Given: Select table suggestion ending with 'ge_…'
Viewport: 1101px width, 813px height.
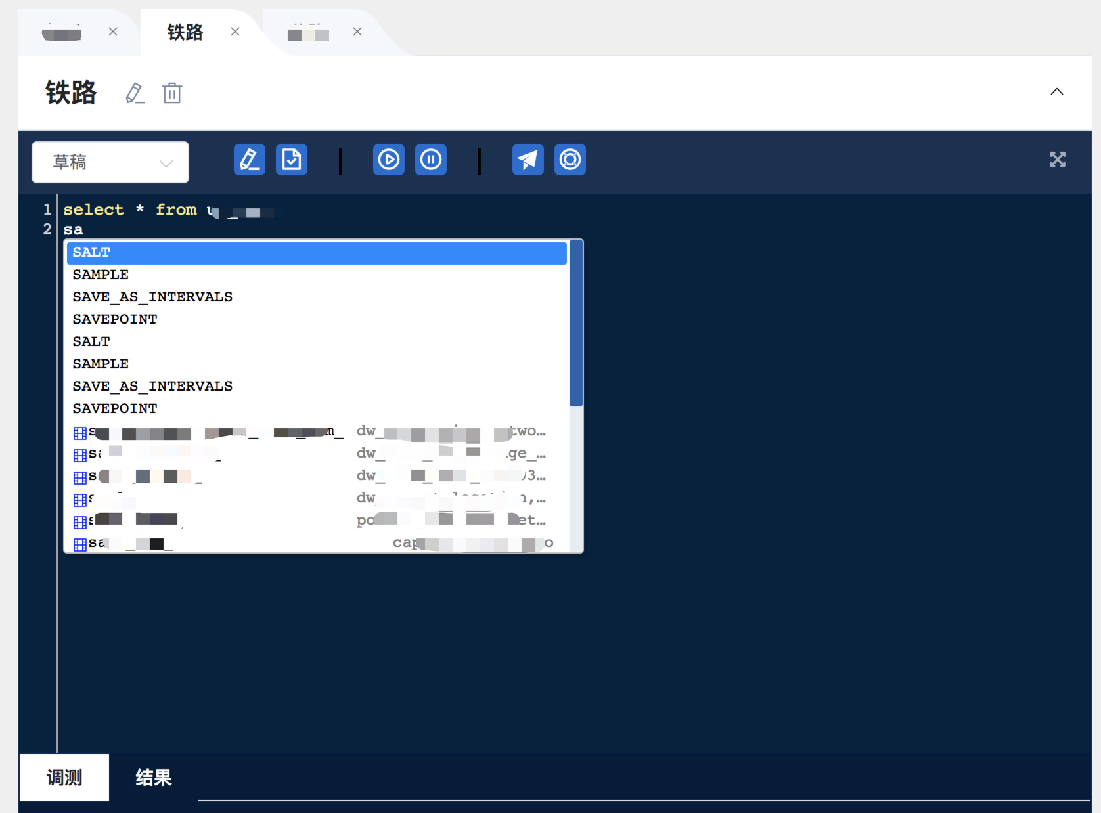Looking at the screenshot, I should point(317,454).
